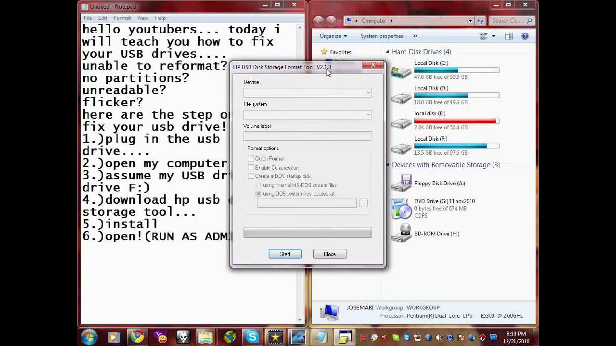616x346 pixels.
Task: Open Notepad Format menu
Action: (x=122, y=18)
